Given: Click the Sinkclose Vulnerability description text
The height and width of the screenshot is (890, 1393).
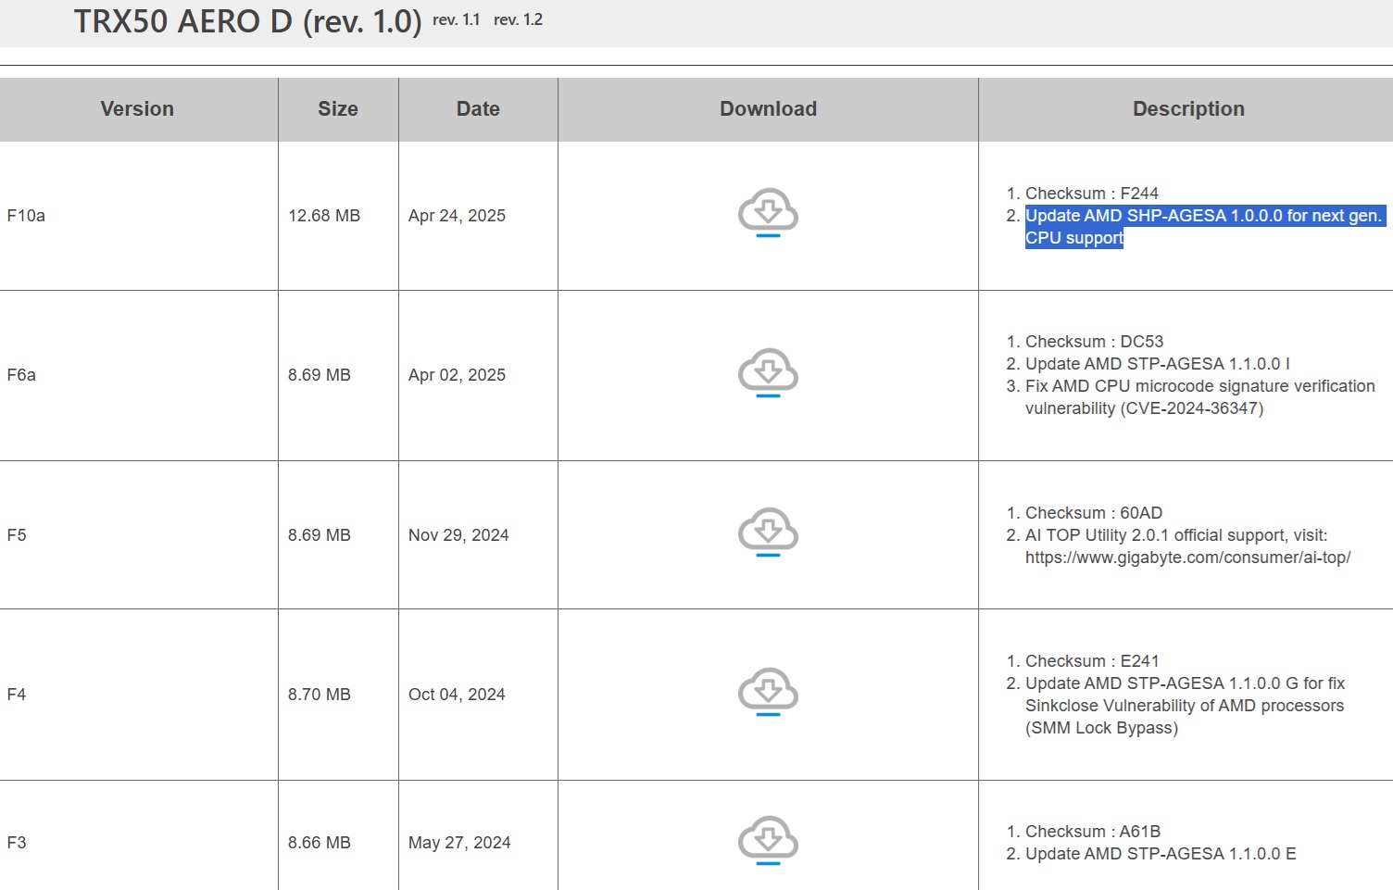Looking at the screenshot, I should (x=1185, y=706).
